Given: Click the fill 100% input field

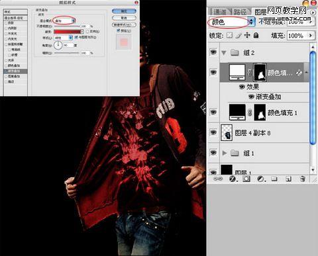Looking at the screenshot, I should tap(297, 35).
